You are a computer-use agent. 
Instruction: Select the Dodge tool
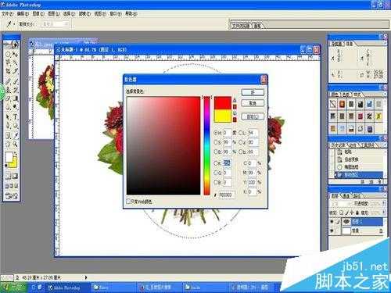point(16,107)
